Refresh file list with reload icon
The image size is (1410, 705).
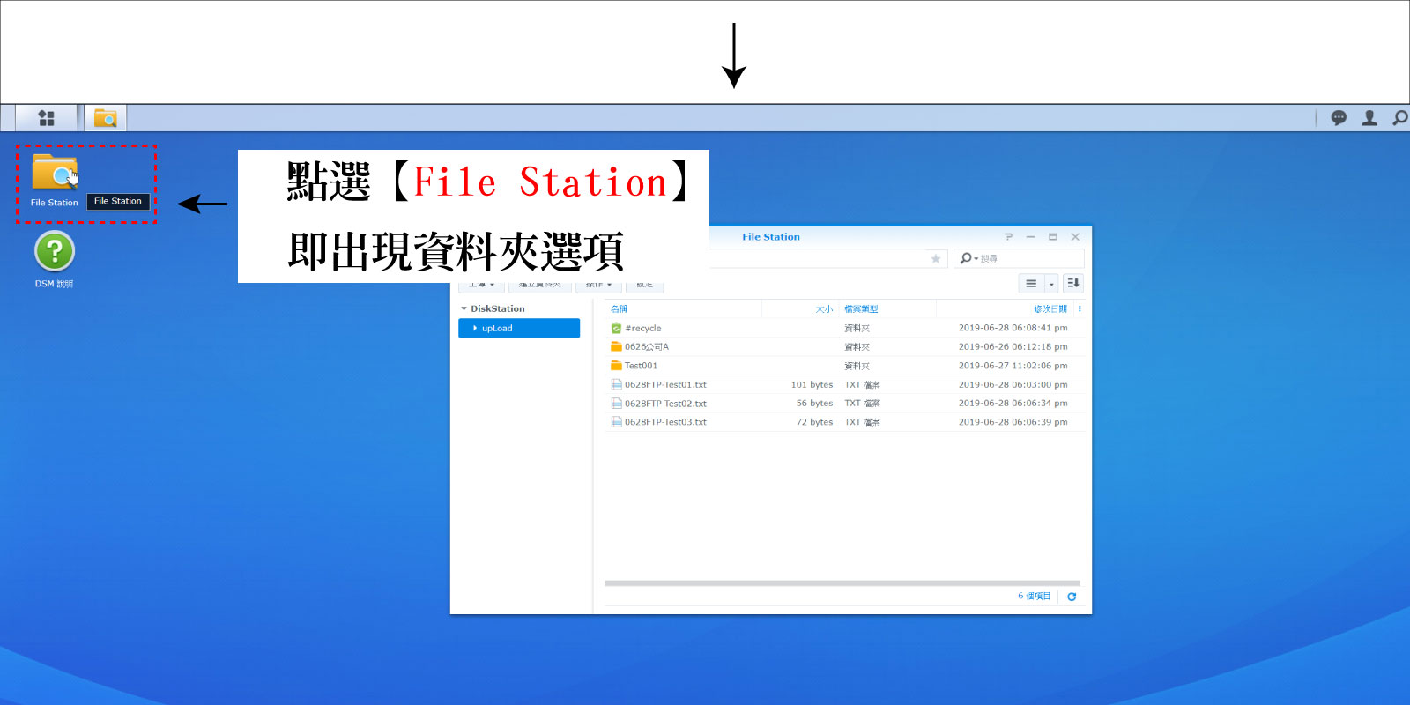click(1072, 597)
